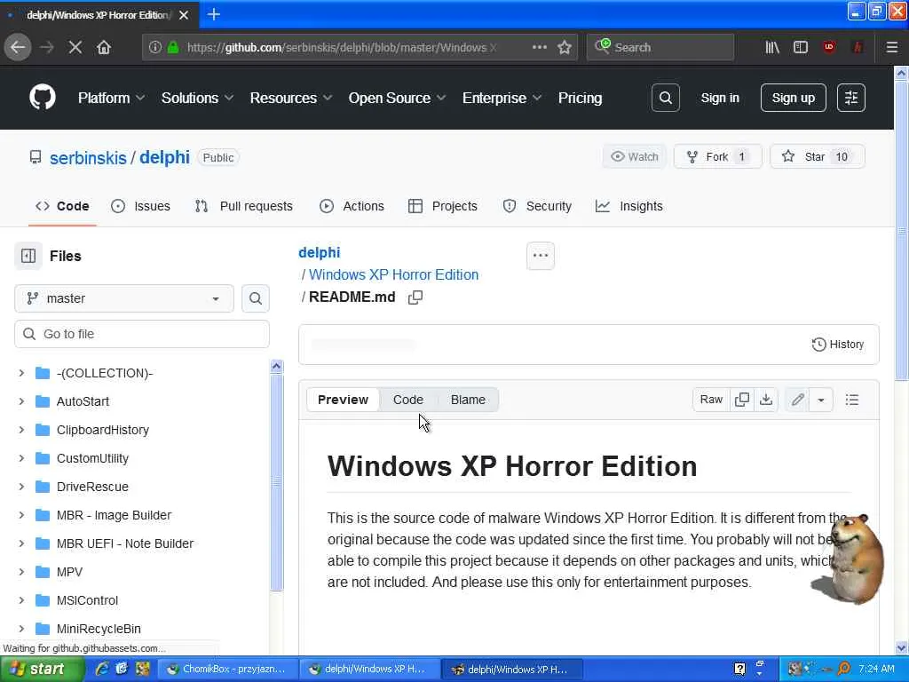Screen dimensions: 909x682
Task: Open the Open Source navigation dropdown
Action: [397, 98]
